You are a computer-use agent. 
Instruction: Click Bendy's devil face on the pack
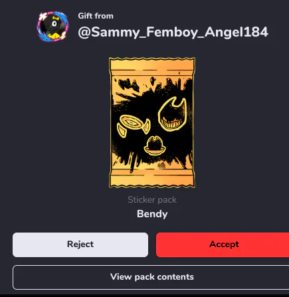click(173, 114)
